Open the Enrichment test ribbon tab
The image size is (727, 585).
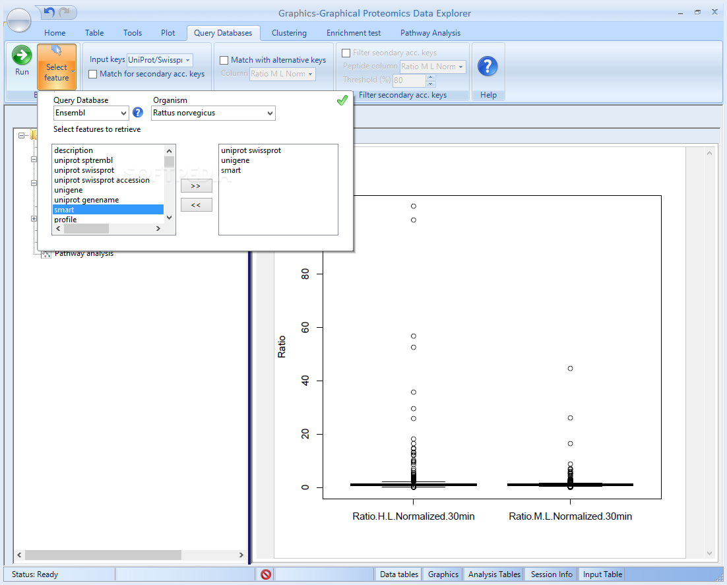point(354,33)
